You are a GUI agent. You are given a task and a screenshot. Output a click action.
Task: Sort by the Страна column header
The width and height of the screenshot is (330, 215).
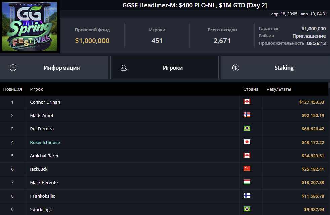(251, 89)
